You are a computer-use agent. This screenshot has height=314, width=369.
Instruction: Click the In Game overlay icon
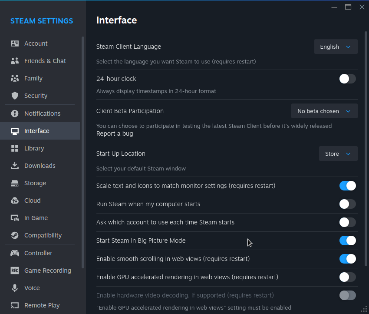click(15, 218)
